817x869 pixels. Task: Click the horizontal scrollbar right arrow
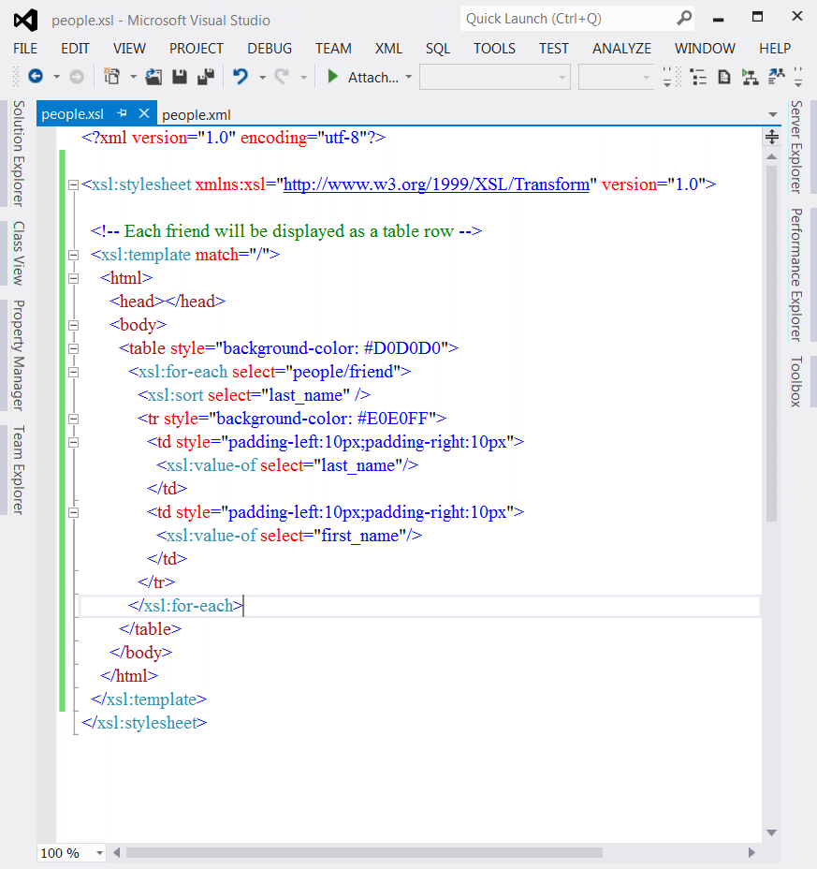coord(751,852)
